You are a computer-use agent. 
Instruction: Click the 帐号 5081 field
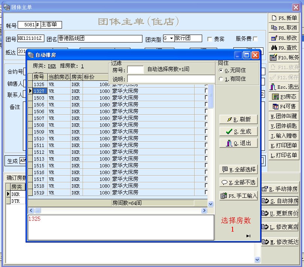(27, 25)
